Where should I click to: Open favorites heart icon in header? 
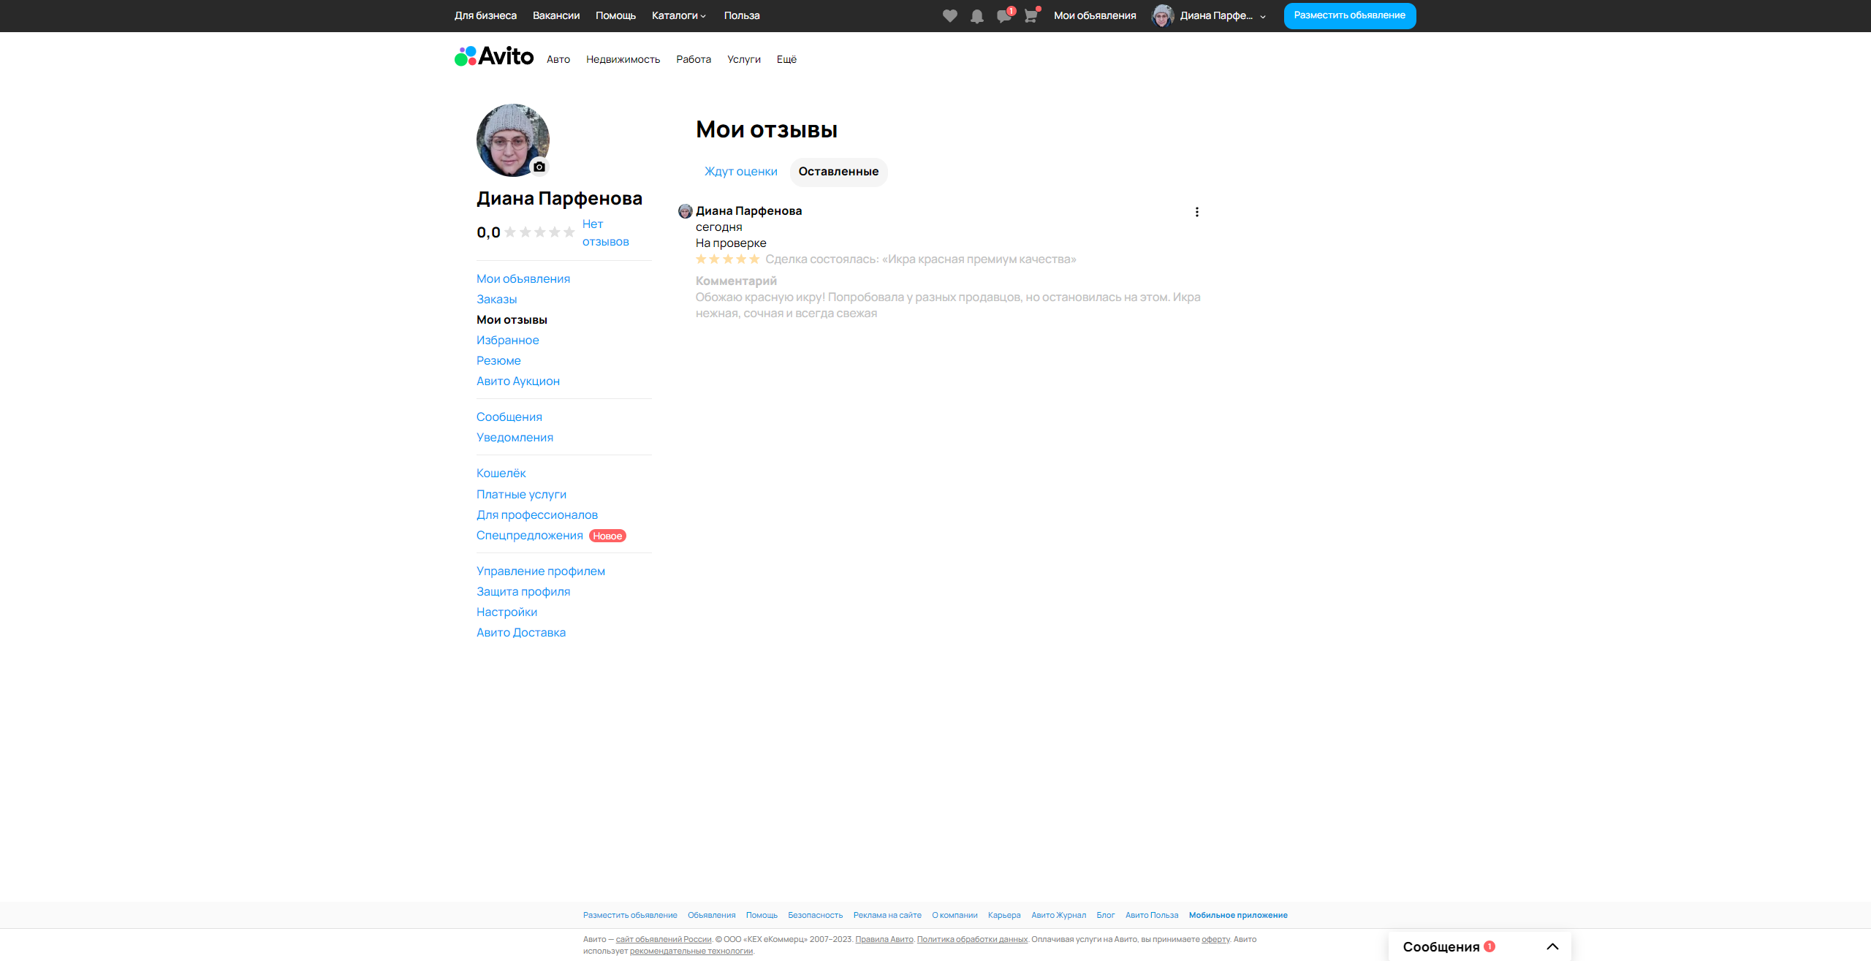(949, 16)
